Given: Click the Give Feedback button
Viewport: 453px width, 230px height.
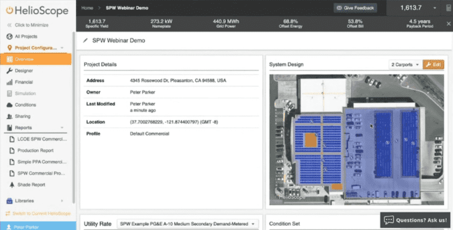Looking at the screenshot, I should [355, 8].
